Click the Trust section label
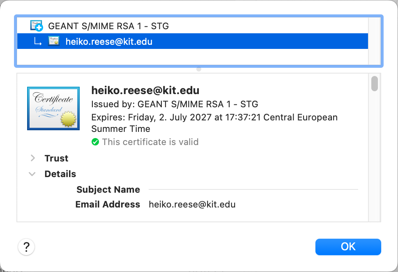Image resolution: width=398 pixels, height=272 pixels. point(56,158)
